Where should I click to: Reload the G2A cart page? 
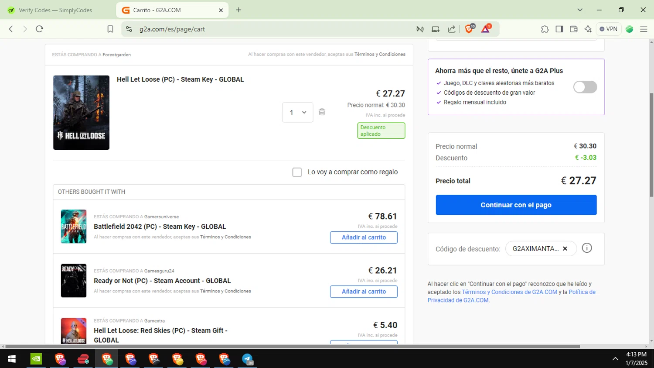pos(39,29)
